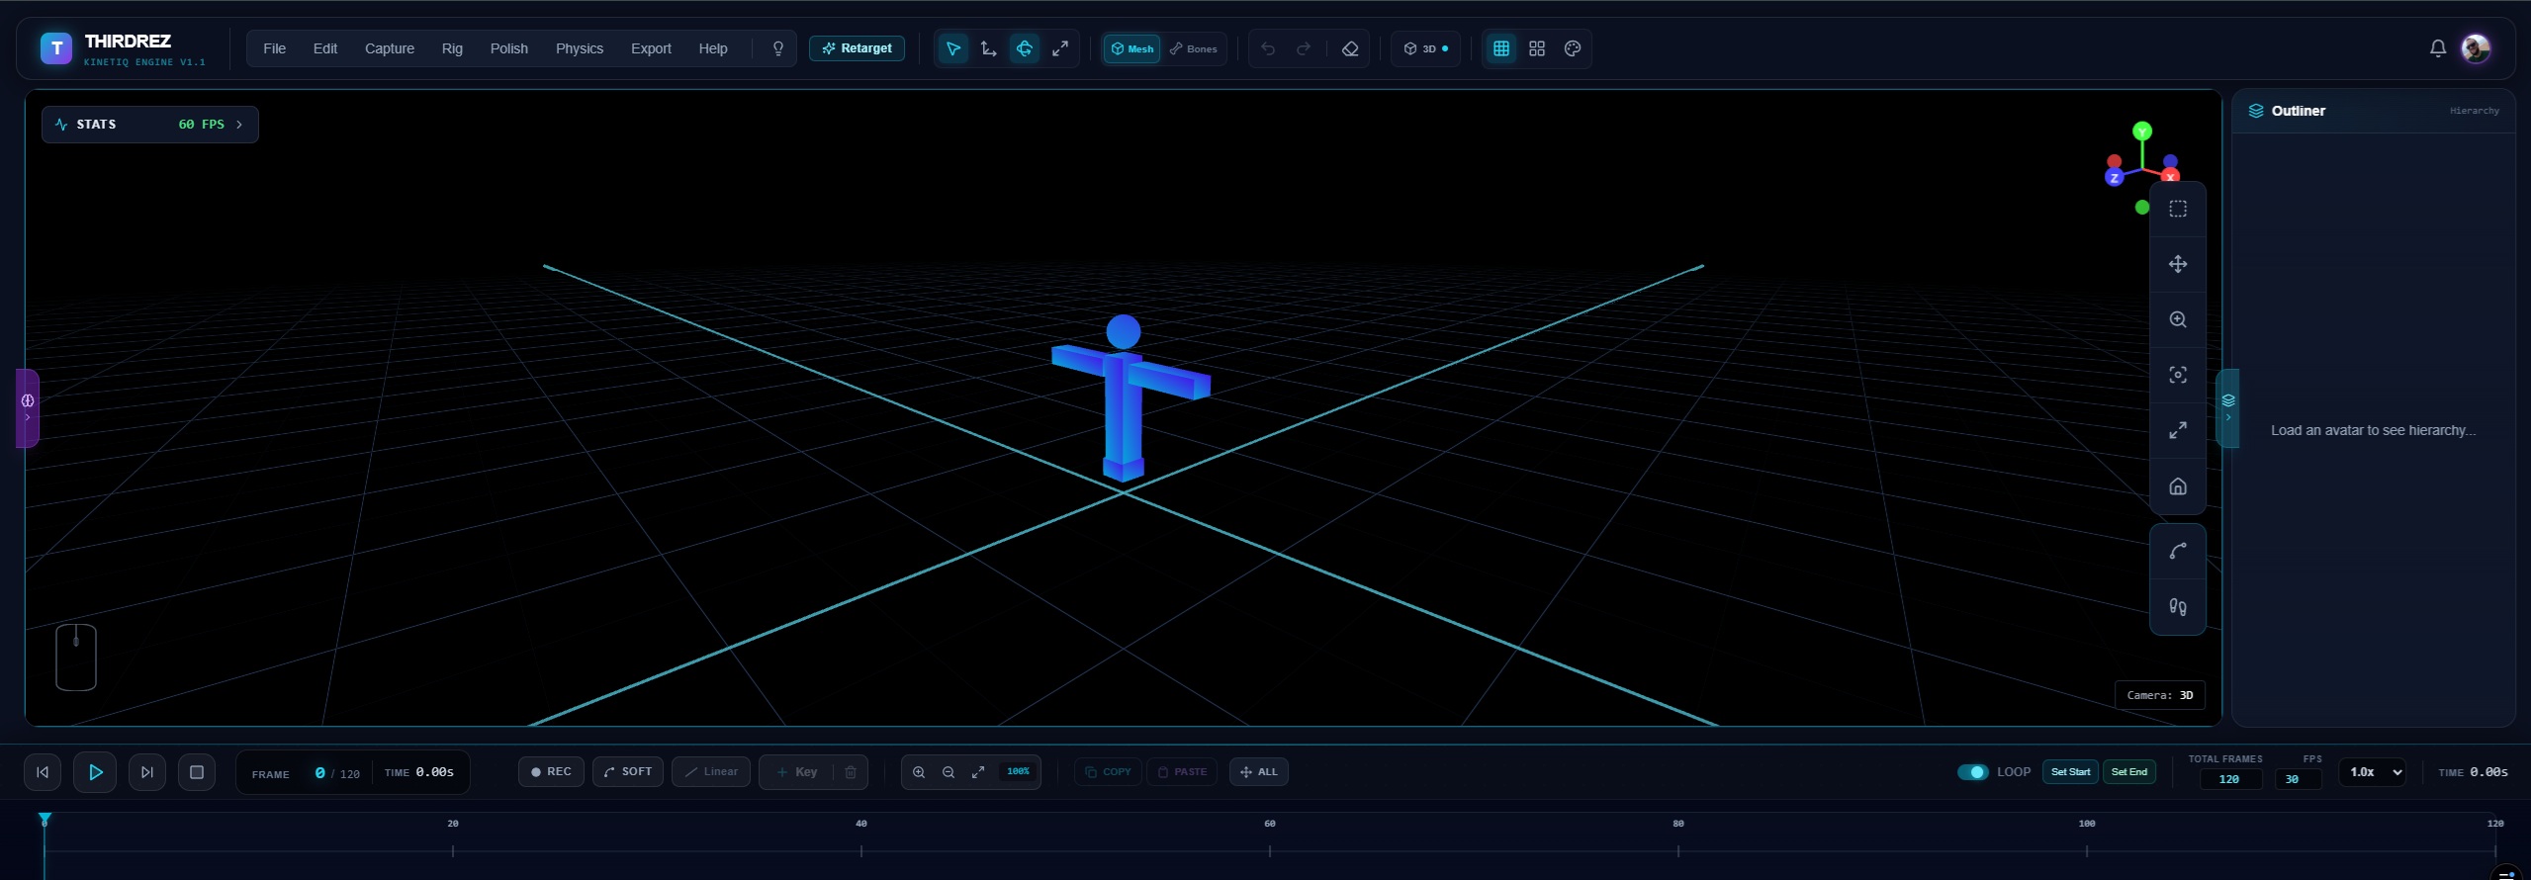Open the color palette theme icon
2531x880 pixels.
pyautogui.click(x=1573, y=48)
